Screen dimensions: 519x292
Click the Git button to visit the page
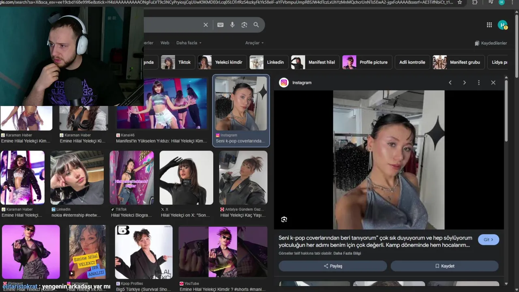pos(488,240)
